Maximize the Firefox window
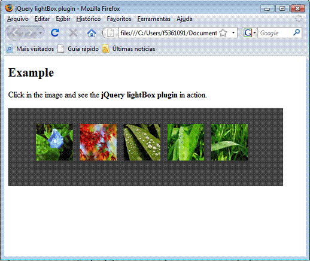The width and height of the screenshot is (310, 261). click(282, 8)
